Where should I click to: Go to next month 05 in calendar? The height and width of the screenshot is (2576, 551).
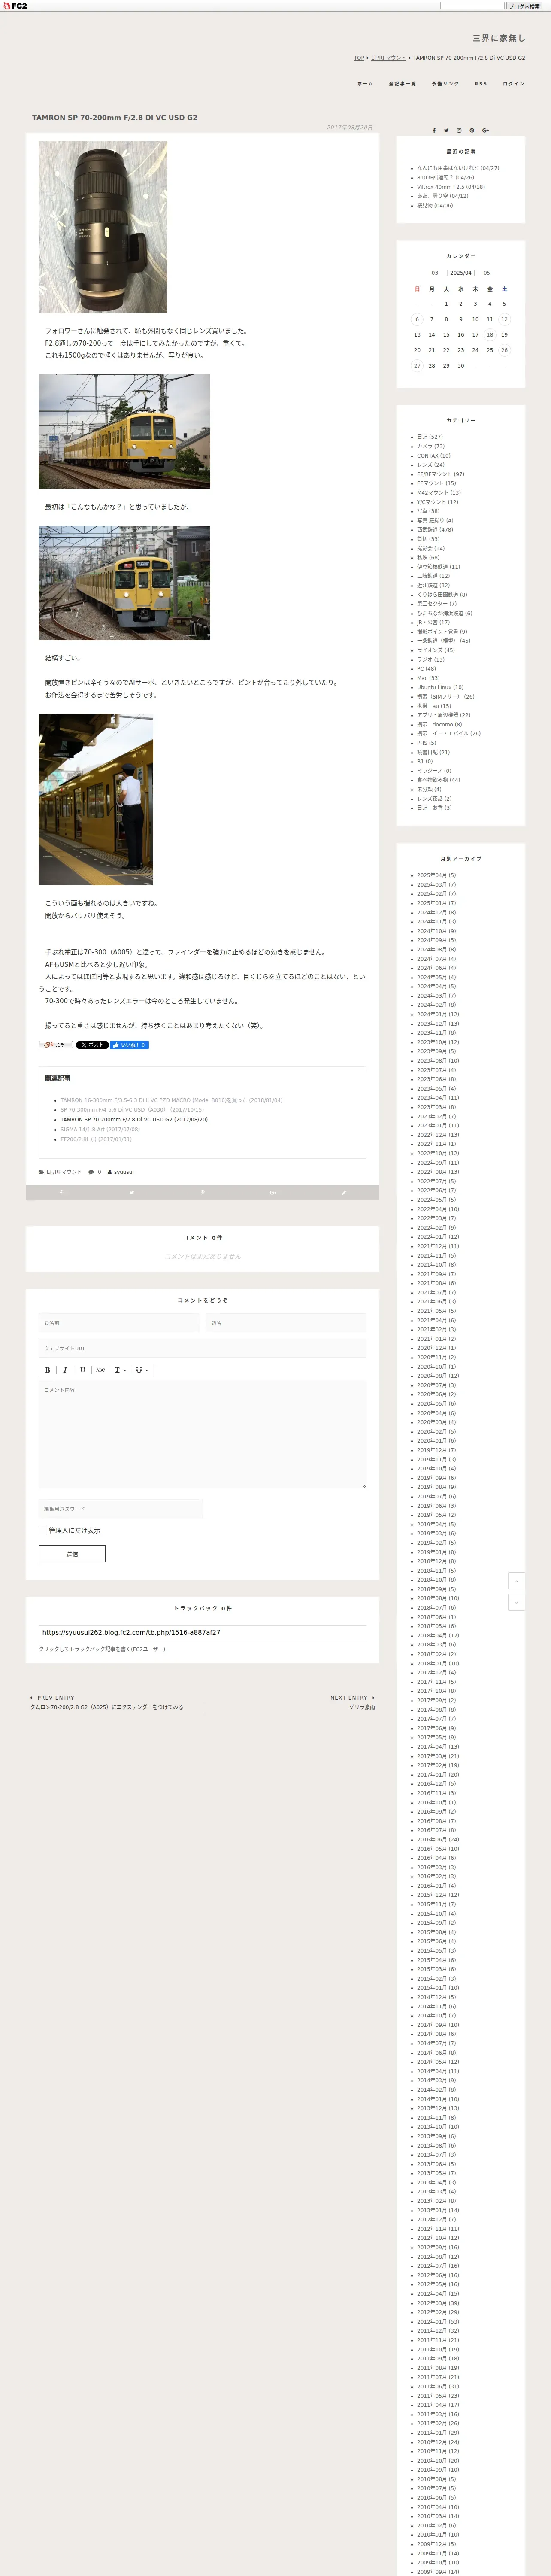(487, 273)
